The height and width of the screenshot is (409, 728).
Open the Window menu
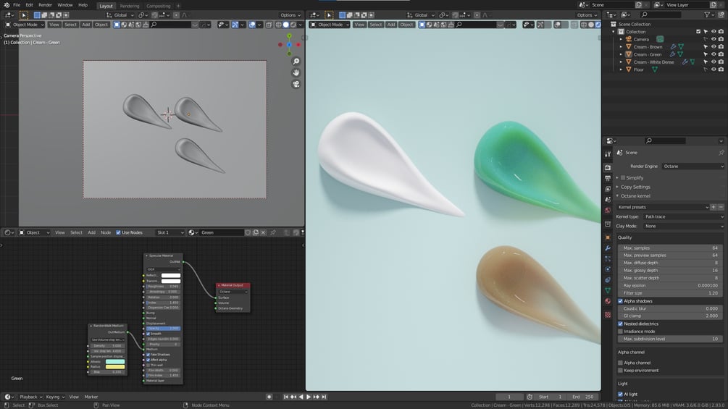click(x=65, y=5)
